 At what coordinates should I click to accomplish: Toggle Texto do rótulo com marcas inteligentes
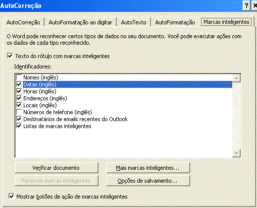tap(10, 56)
